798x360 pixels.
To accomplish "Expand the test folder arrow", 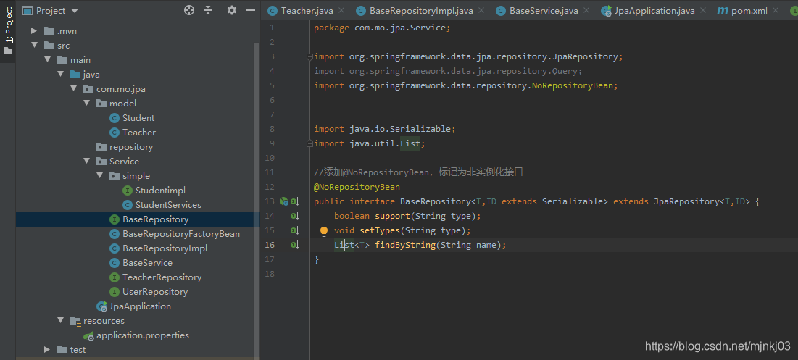I will coord(47,350).
